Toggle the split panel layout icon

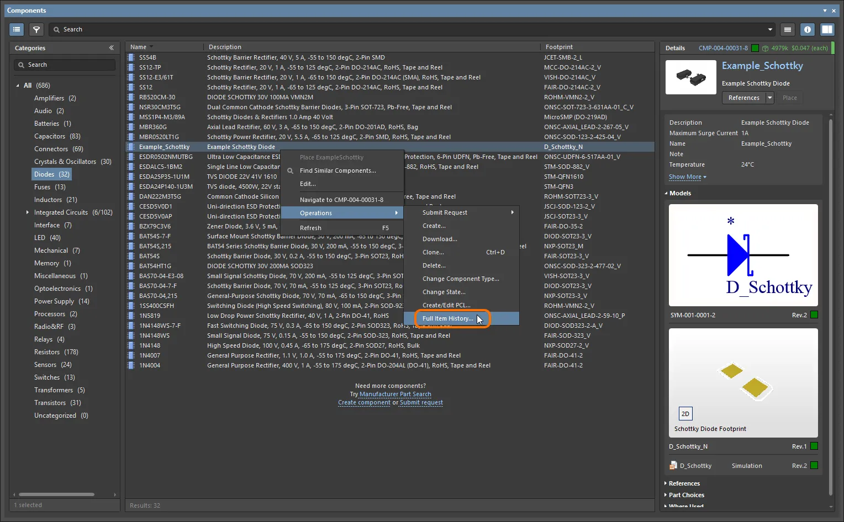coord(827,29)
